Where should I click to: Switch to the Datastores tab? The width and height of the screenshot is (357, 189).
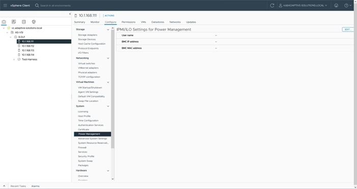(158, 22)
